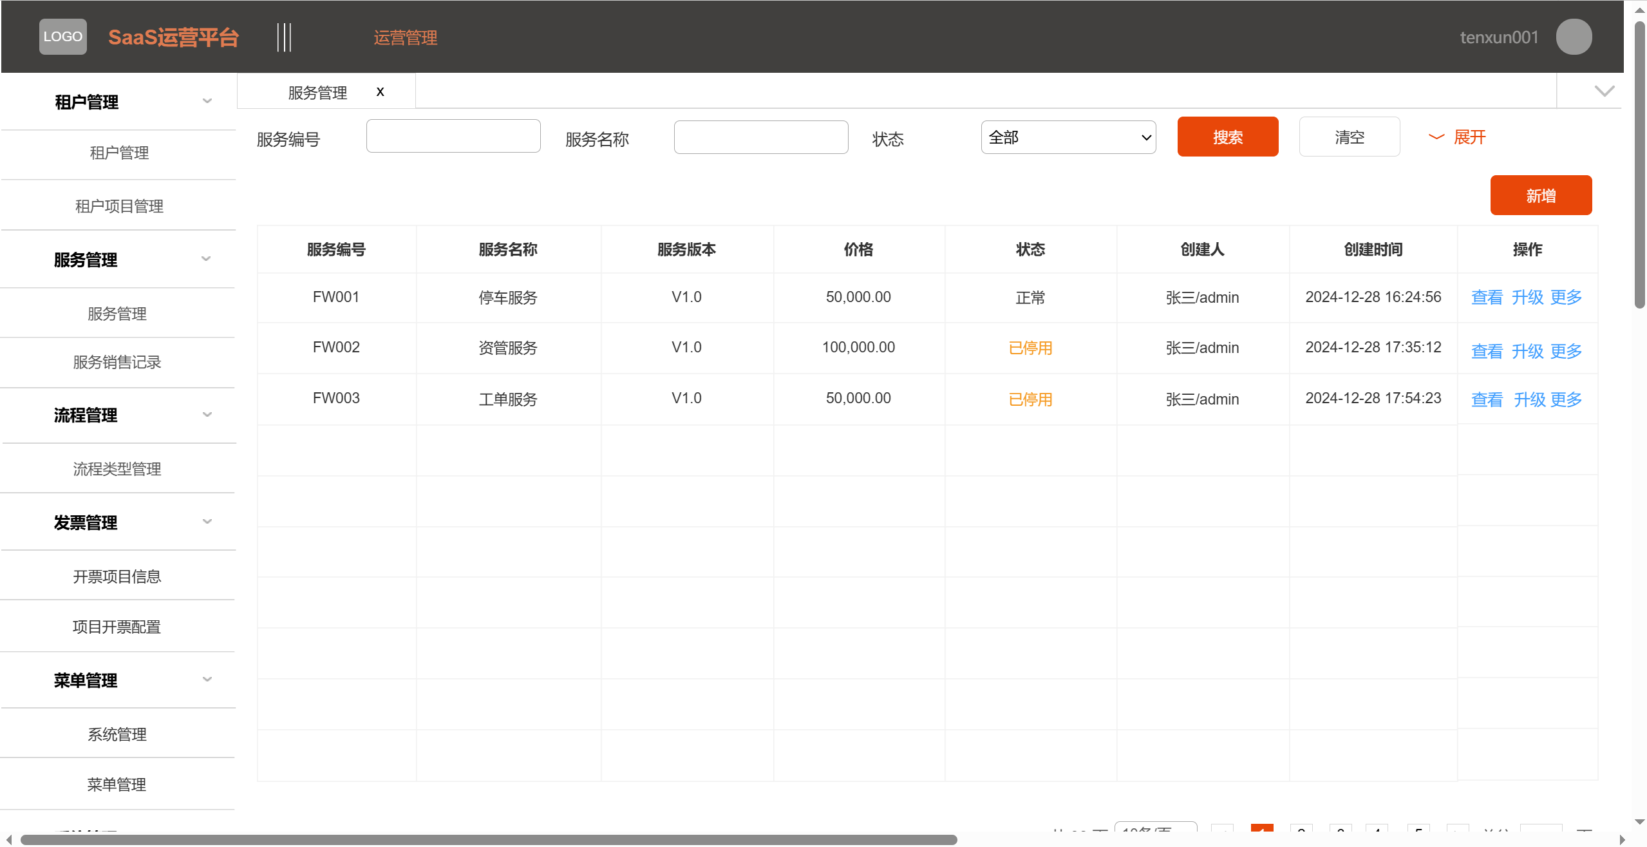Click 查看 link for FW001 row

point(1487,298)
